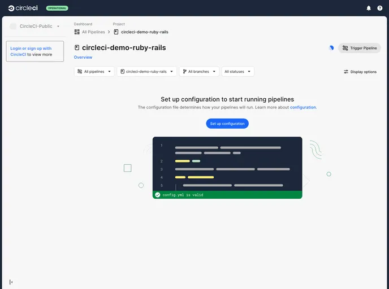This screenshot has height=289, width=389.
Task: Follow the configuration documentation link
Action: (x=303, y=107)
